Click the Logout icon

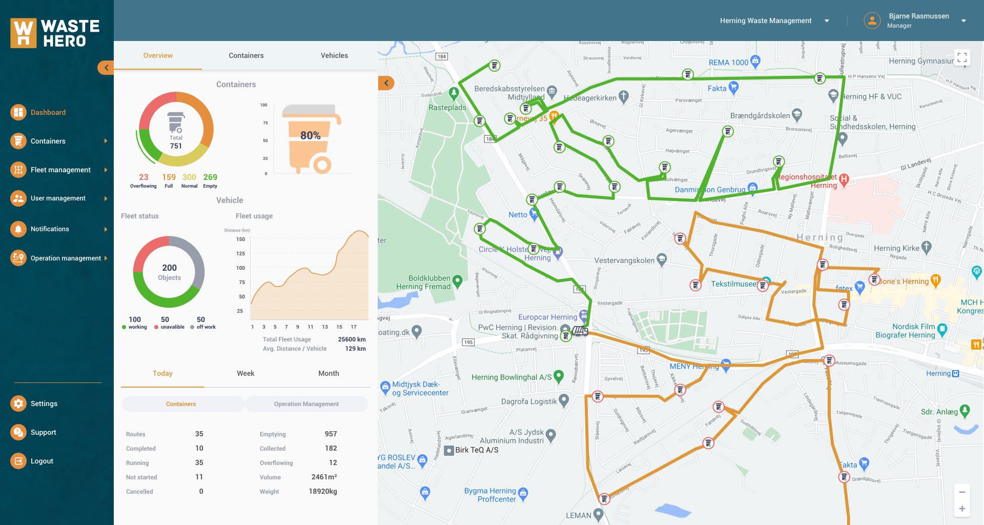click(x=18, y=461)
